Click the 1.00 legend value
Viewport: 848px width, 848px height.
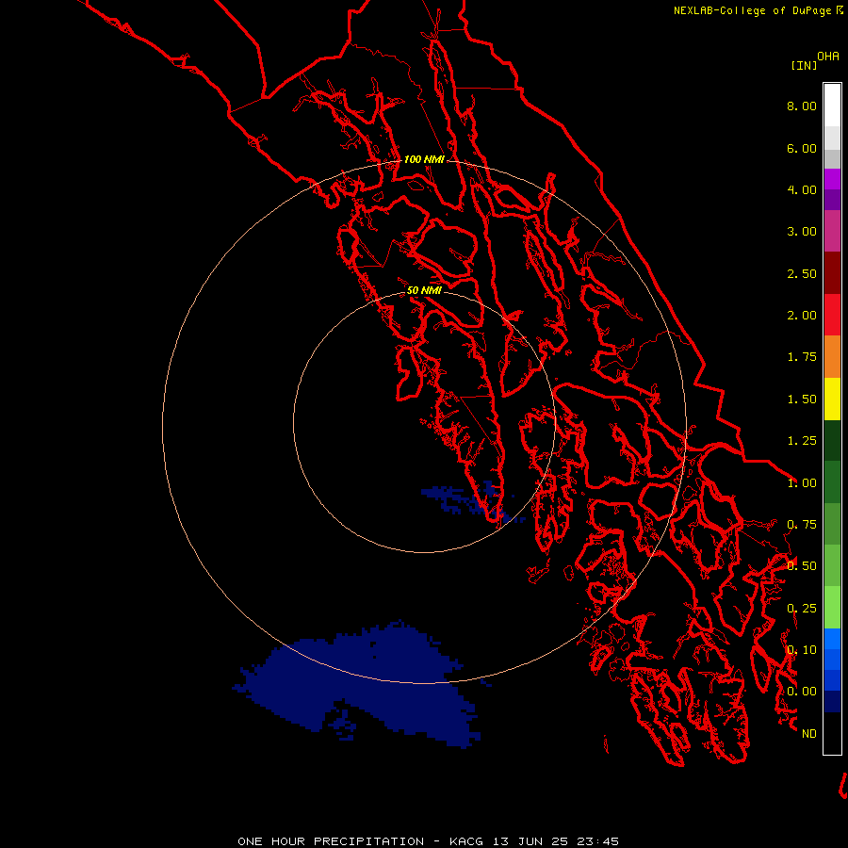point(802,483)
